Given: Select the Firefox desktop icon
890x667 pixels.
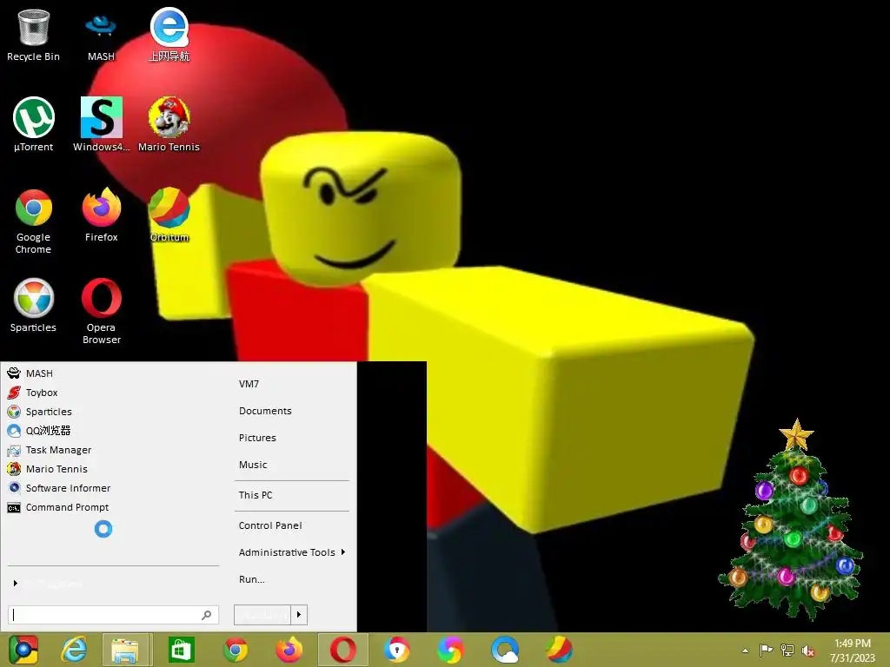Looking at the screenshot, I should click(101, 215).
